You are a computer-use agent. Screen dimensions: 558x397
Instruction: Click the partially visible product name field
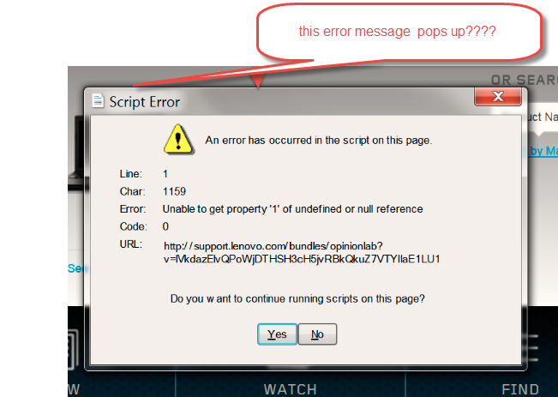(x=541, y=117)
